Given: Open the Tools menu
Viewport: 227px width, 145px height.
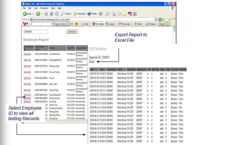Looking at the screenshot, I should click(53, 8).
